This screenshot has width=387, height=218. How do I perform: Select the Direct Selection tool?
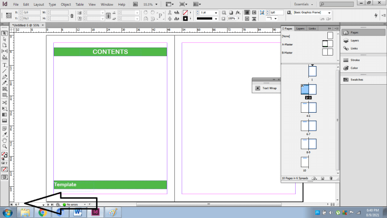tap(4, 39)
